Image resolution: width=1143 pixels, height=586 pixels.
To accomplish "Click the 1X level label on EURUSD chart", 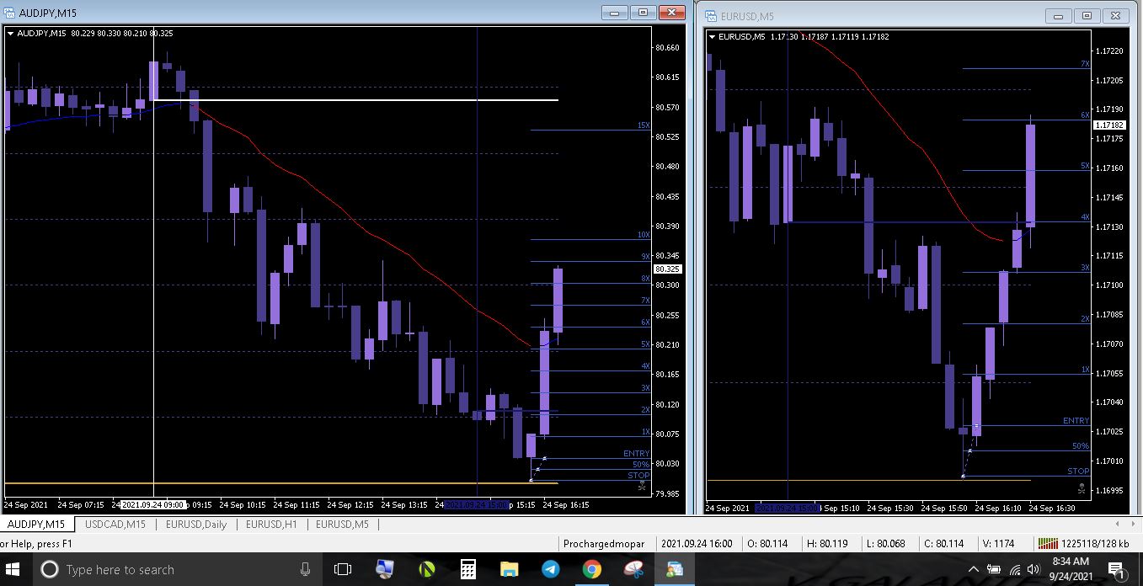I will pos(1085,370).
